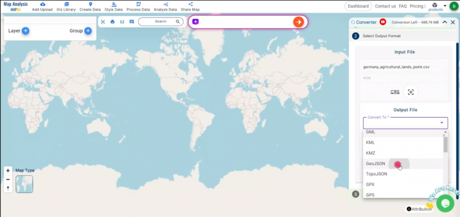
Task: Open the Create Data menu
Action: [90, 7]
